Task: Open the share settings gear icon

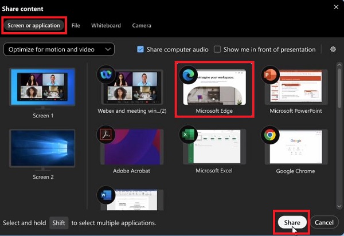Action: [x=333, y=49]
